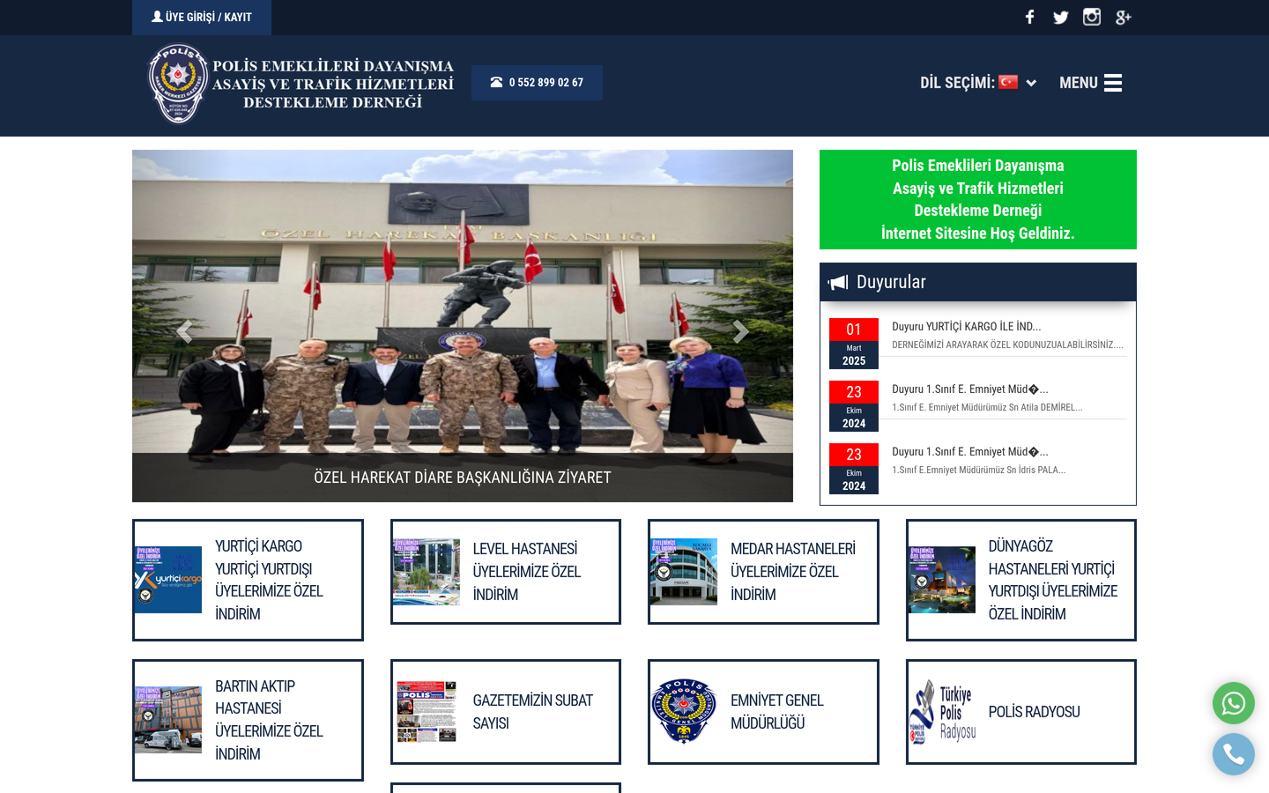Open MEDAR HASTANELERİ özel indirim card
Screen dimensions: 1269x793
point(763,572)
